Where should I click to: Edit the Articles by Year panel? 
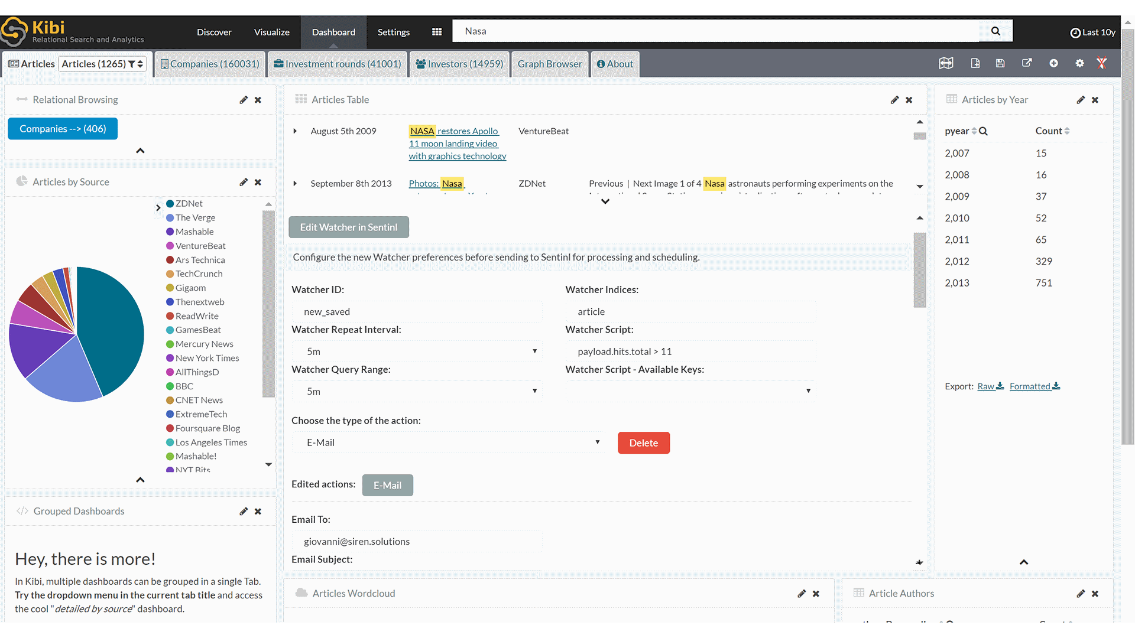(x=1081, y=100)
